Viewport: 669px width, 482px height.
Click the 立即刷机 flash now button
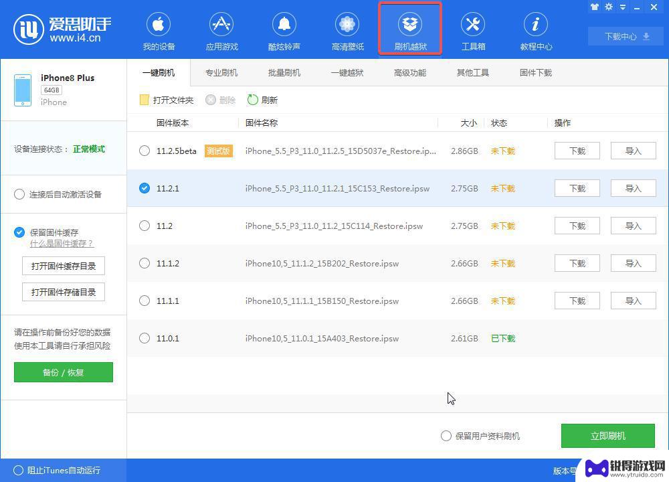click(x=608, y=435)
